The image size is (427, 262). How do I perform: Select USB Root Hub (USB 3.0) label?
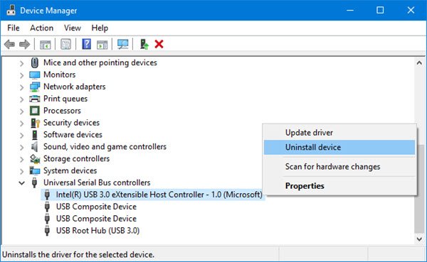point(97,231)
